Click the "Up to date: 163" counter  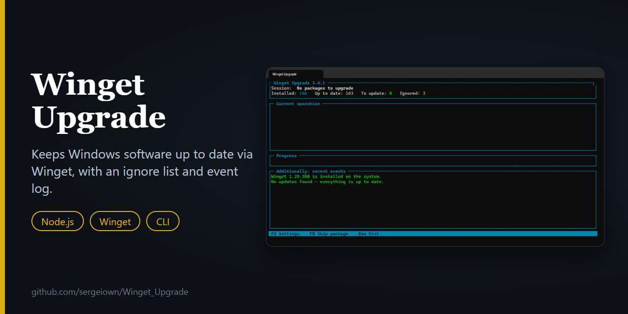[x=334, y=93]
